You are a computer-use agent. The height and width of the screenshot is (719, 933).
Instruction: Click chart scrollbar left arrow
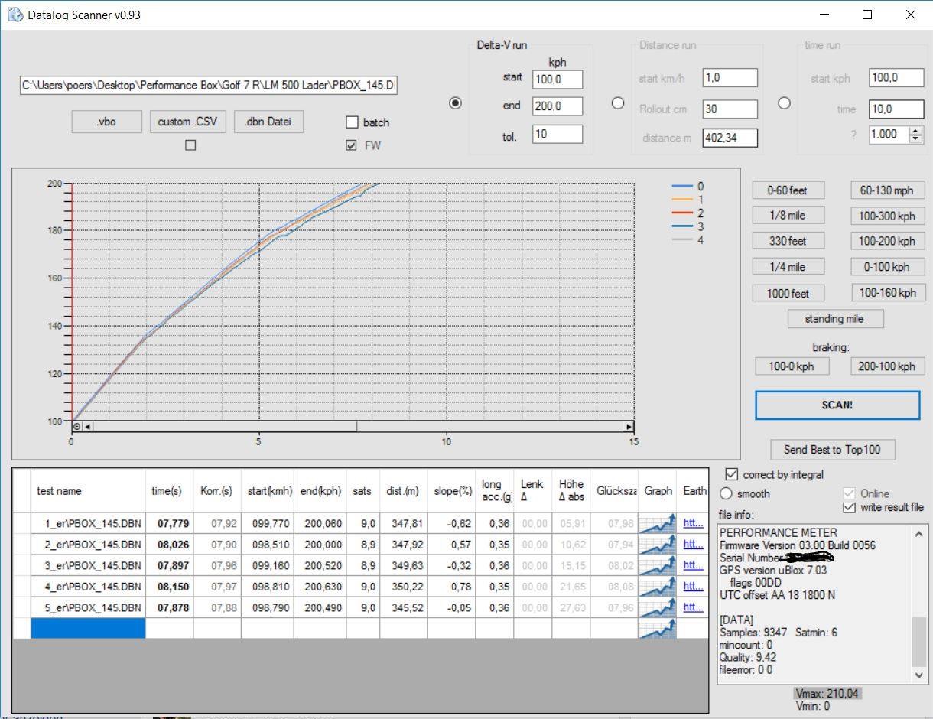[88, 427]
